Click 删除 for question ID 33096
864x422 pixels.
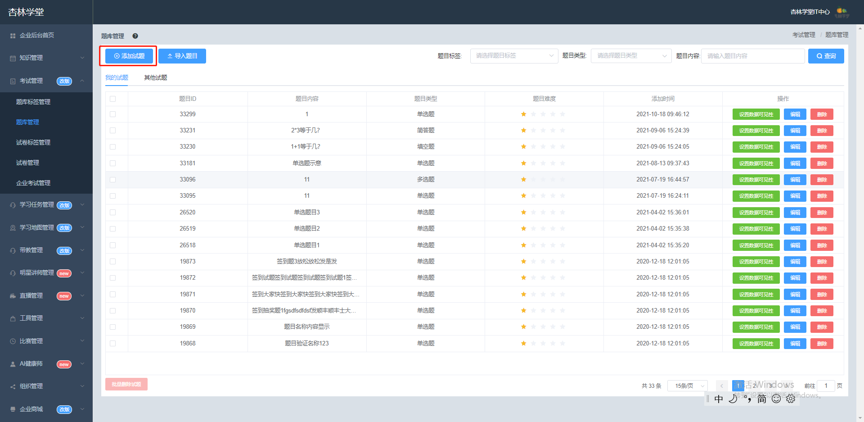coord(822,180)
